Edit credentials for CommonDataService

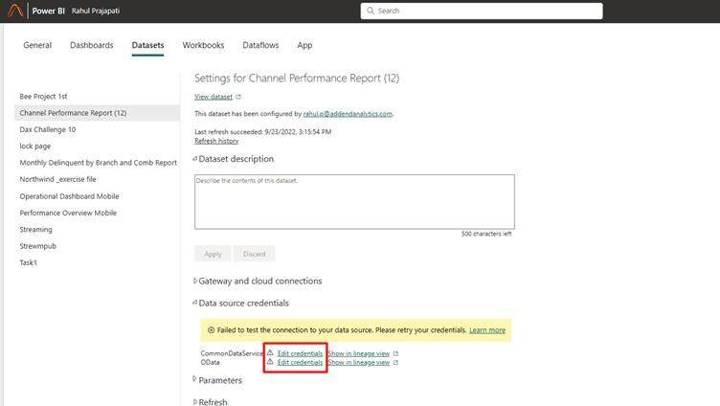300,353
